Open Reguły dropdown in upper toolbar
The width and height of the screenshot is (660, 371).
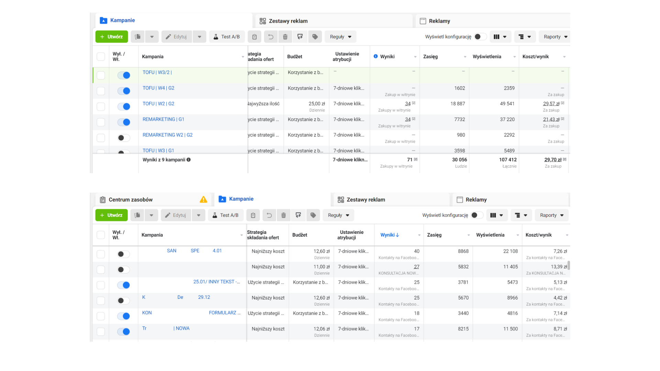[x=340, y=37]
